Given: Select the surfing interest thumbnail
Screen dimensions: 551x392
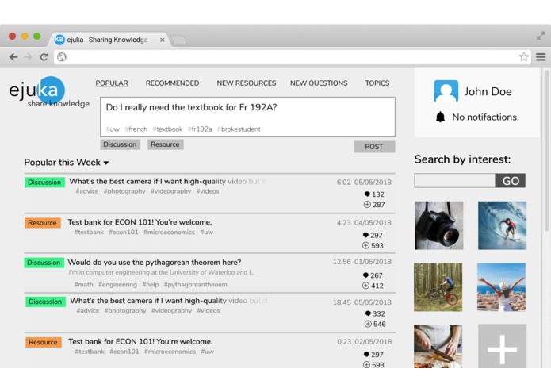Looking at the screenshot, I should click(502, 225).
